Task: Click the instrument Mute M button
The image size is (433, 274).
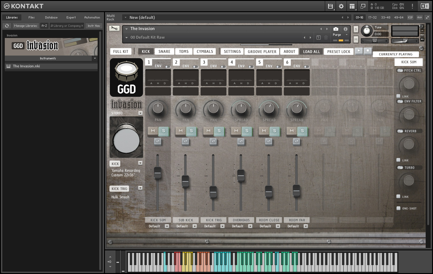Action: click(x=356, y=39)
